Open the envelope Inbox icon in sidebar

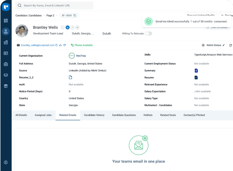click(x=6, y=75)
